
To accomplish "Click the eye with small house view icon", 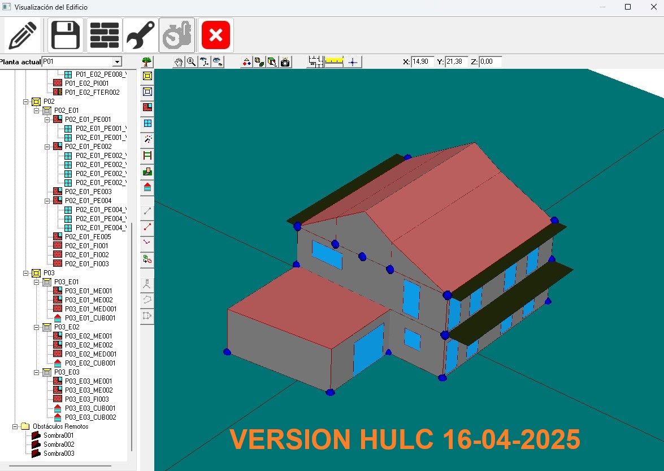I will [x=218, y=62].
